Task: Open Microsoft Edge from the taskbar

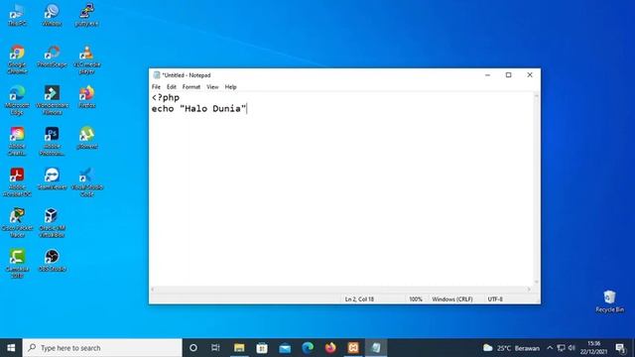Action: pos(308,348)
